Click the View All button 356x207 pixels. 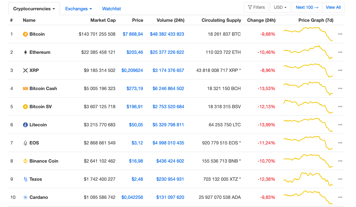[333, 7]
